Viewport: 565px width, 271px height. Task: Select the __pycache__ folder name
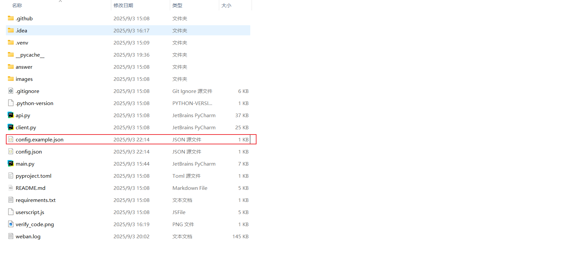(30, 55)
